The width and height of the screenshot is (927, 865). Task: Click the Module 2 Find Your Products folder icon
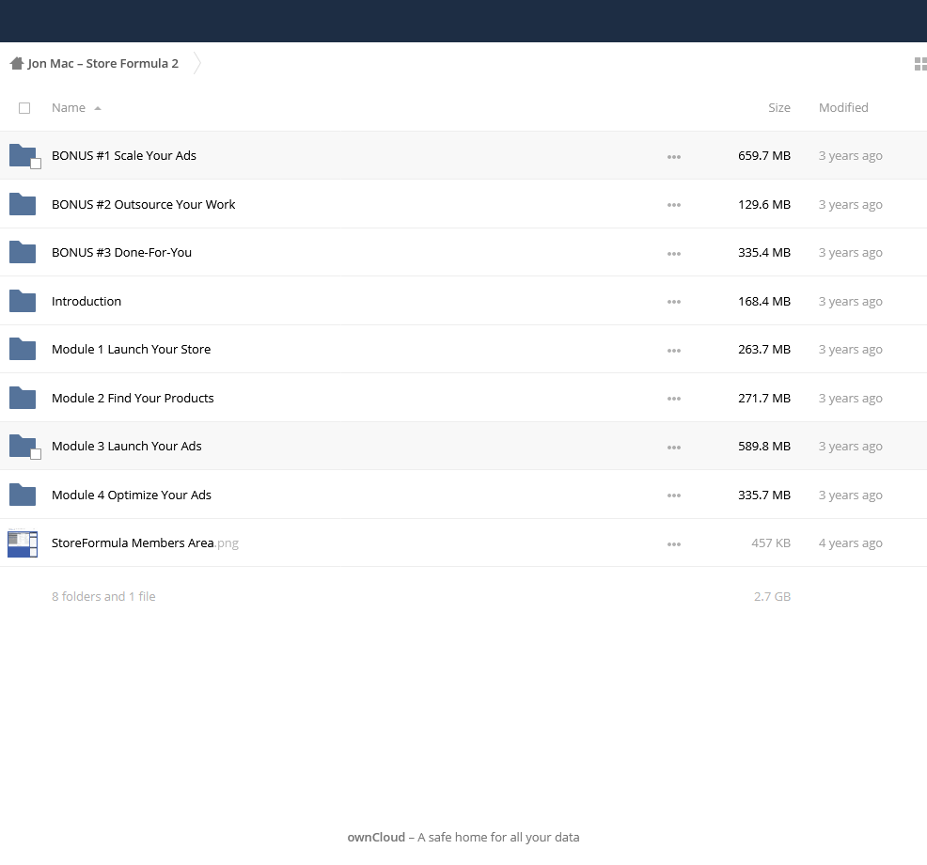[x=23, y=398]
